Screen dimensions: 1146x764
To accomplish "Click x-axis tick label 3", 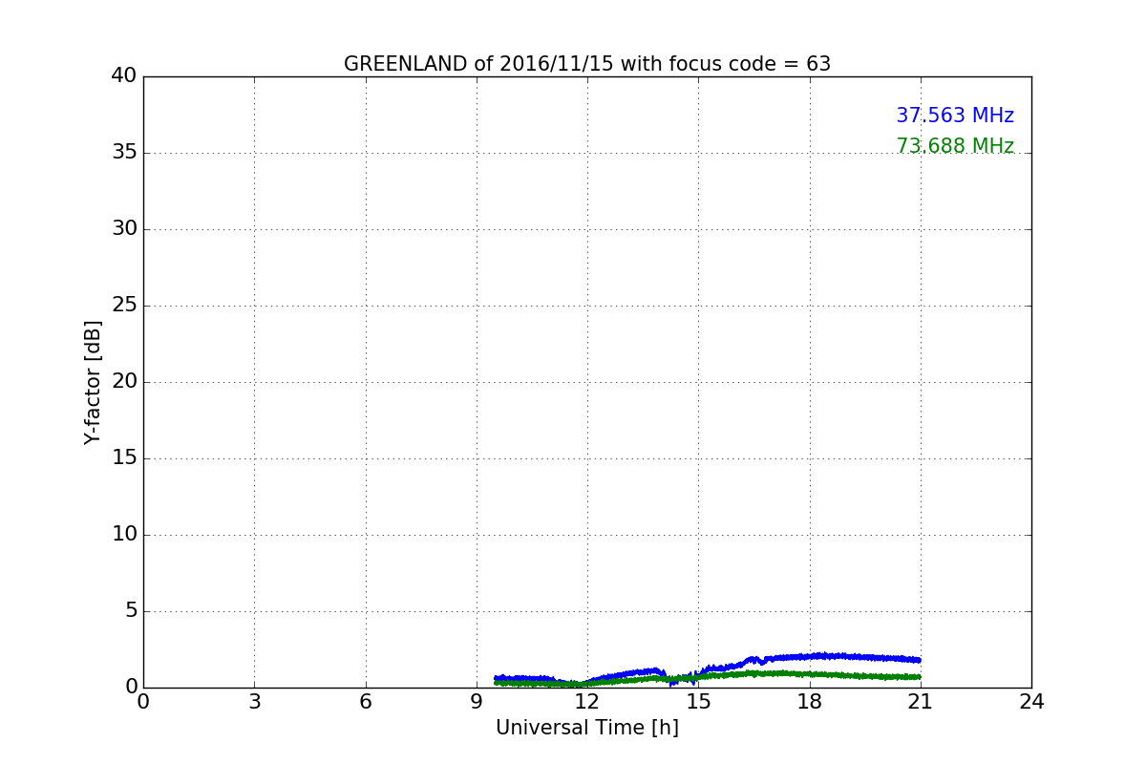I will point(254,702).
